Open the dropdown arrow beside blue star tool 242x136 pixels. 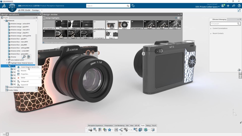coord(113,130)
